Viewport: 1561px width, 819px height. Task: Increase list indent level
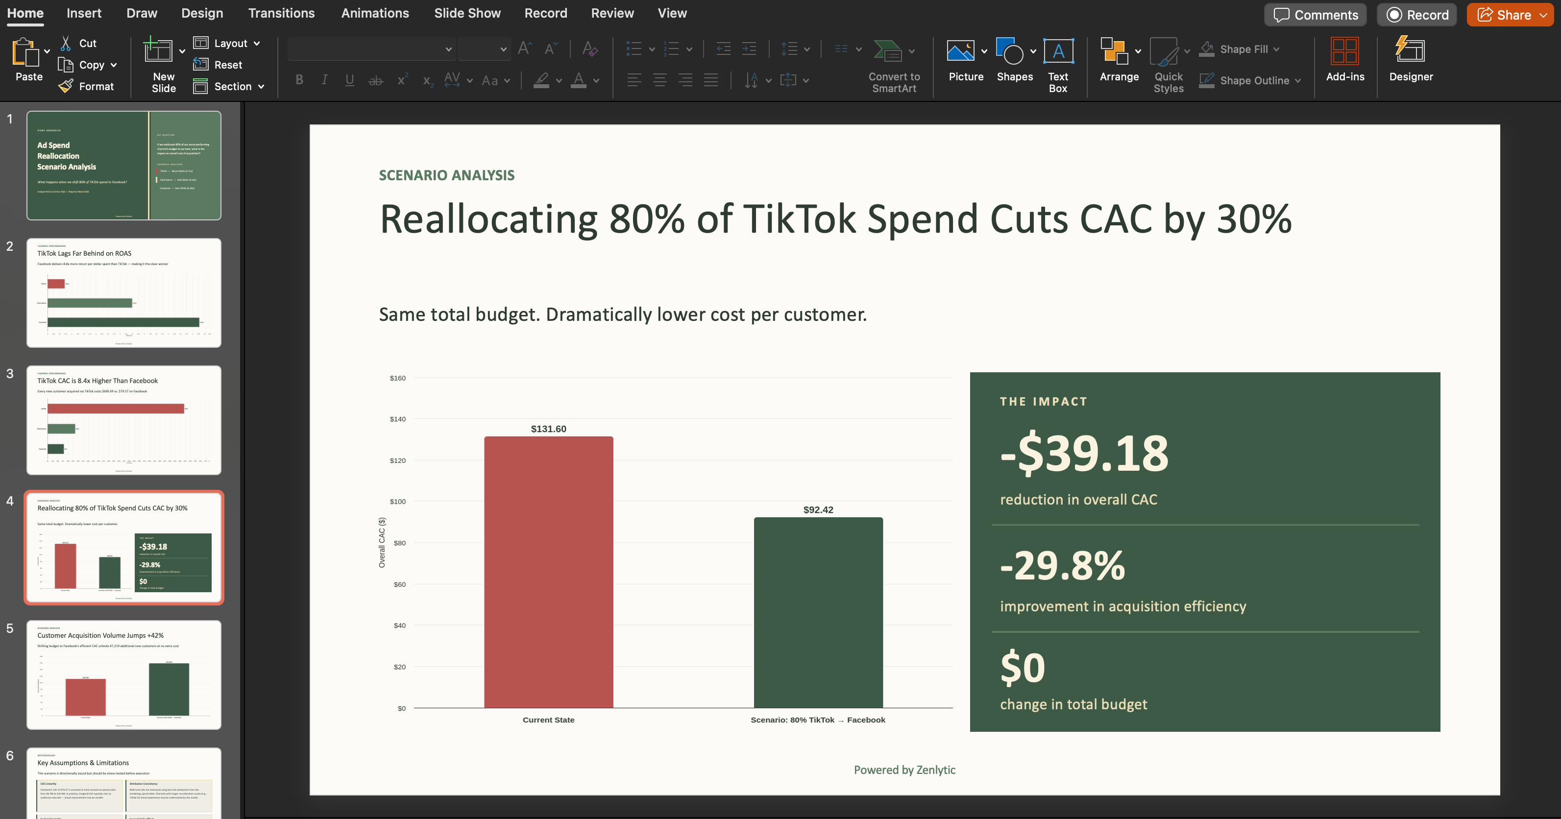(x=749, y=49)
